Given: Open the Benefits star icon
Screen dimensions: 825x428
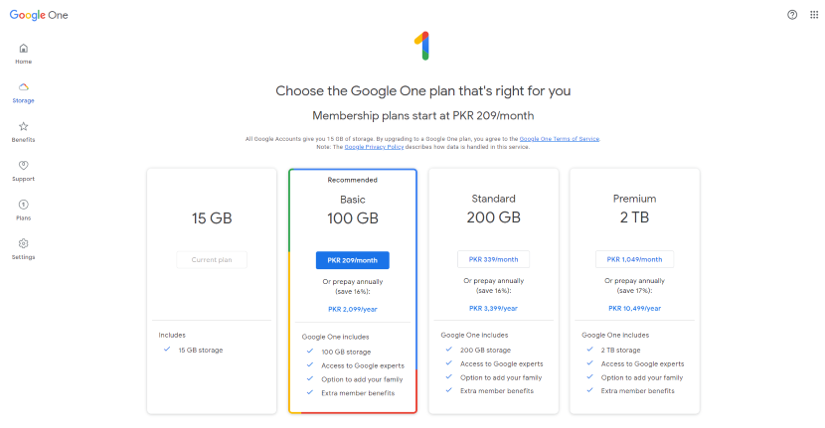Looking at the screenshot, I should pos(23,126).
